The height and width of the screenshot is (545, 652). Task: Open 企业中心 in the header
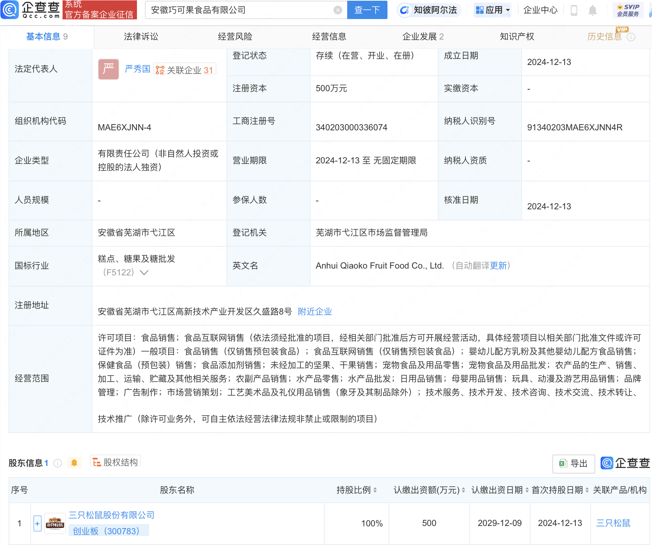540,10
